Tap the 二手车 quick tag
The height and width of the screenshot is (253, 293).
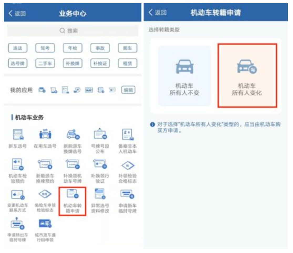[45, 63]
